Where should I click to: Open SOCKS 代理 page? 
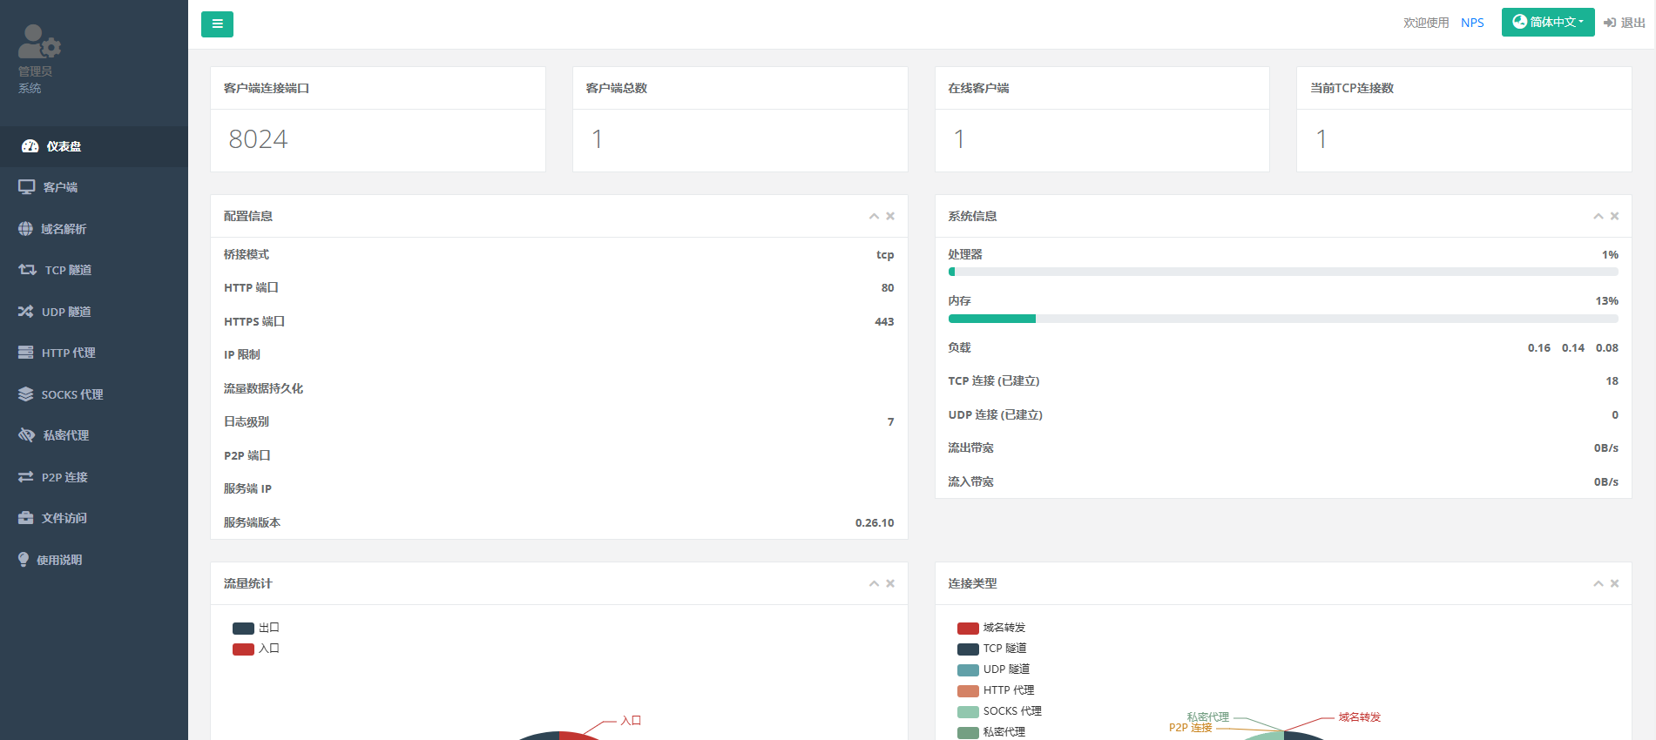click(94, 394)
